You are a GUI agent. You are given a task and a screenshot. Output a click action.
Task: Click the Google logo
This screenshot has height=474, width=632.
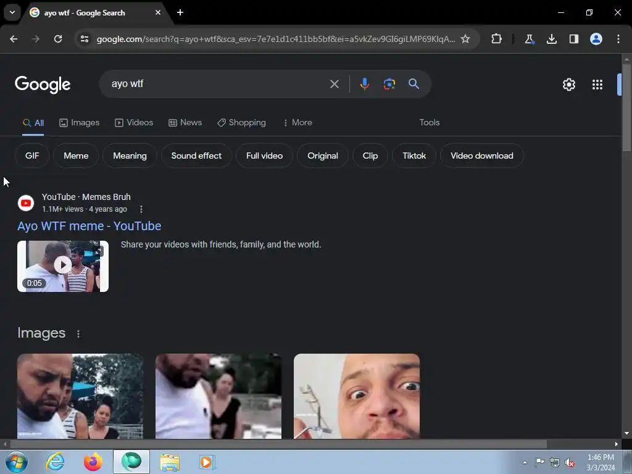(43, 84)
